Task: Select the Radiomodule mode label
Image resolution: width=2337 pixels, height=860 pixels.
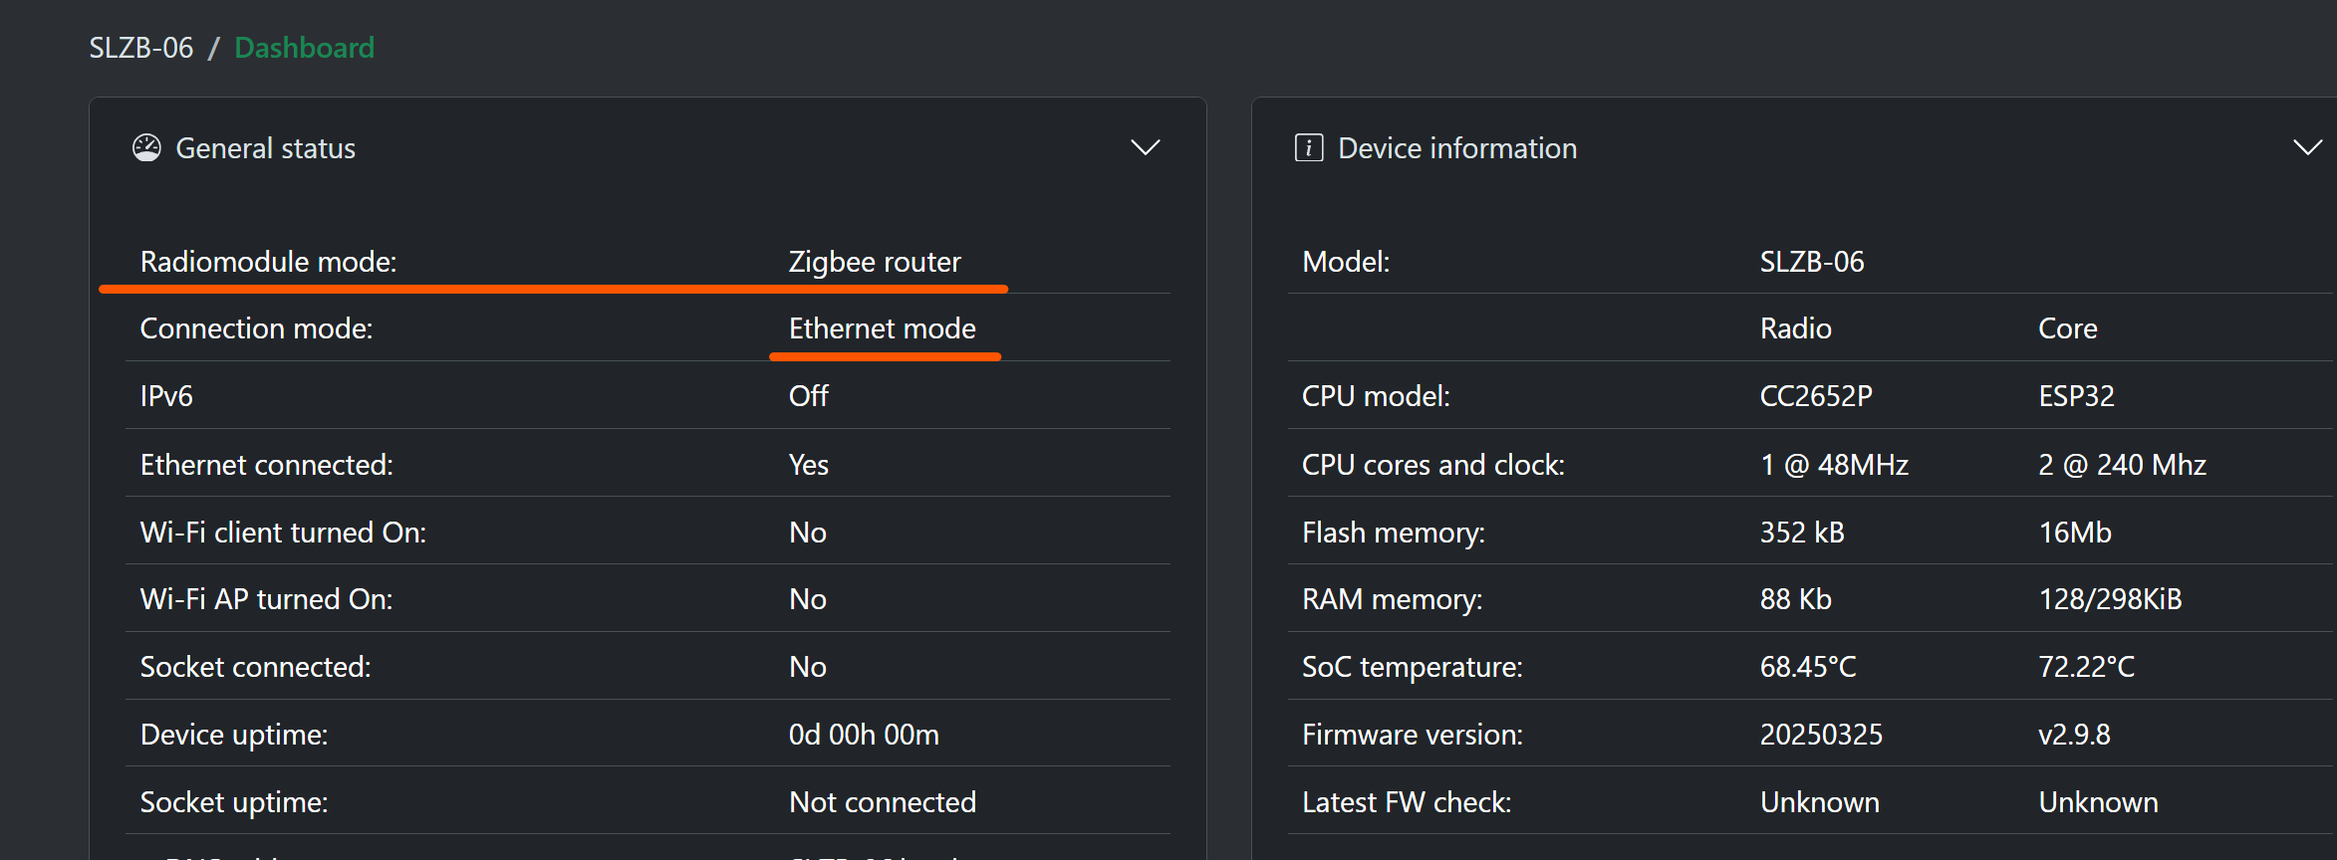Action: coord(268,262)
